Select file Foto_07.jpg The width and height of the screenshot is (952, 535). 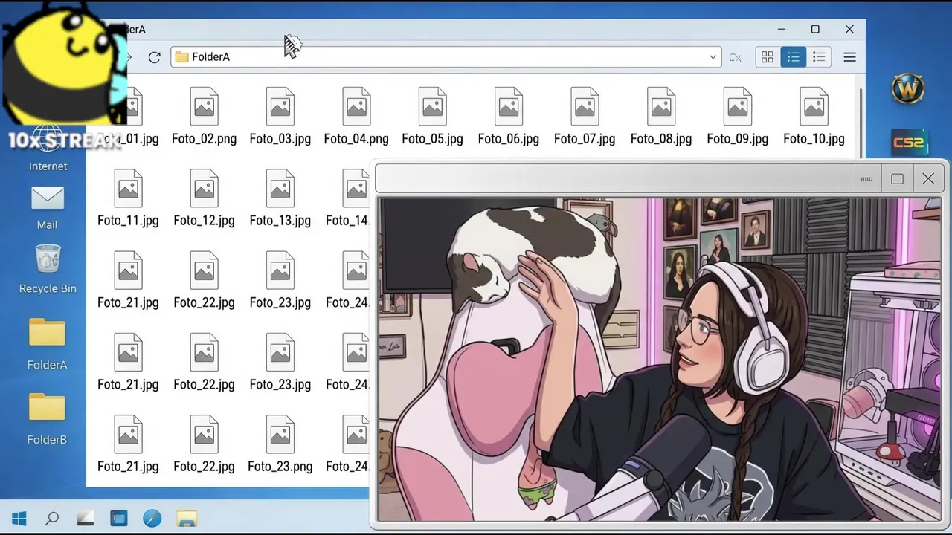point(585,117)
